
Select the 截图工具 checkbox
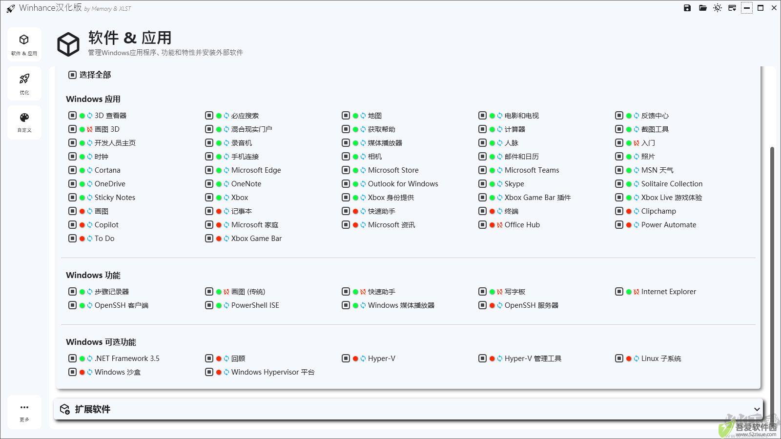click(619, 129)
